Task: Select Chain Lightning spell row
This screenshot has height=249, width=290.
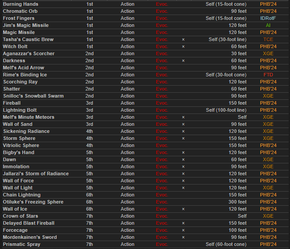Action: [x=145, y=195]
